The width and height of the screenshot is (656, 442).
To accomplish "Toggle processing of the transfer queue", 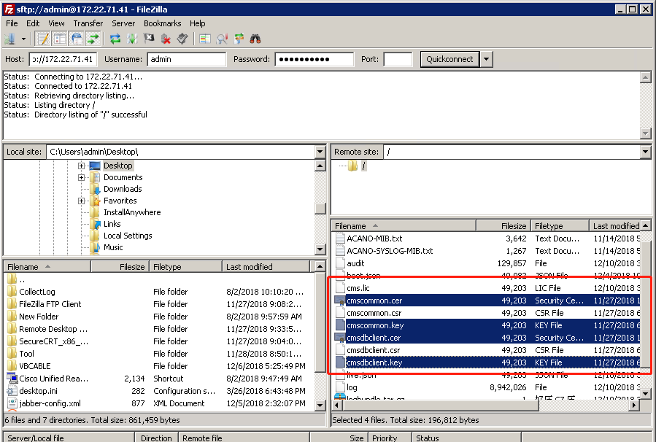I will tap(132, 39).
